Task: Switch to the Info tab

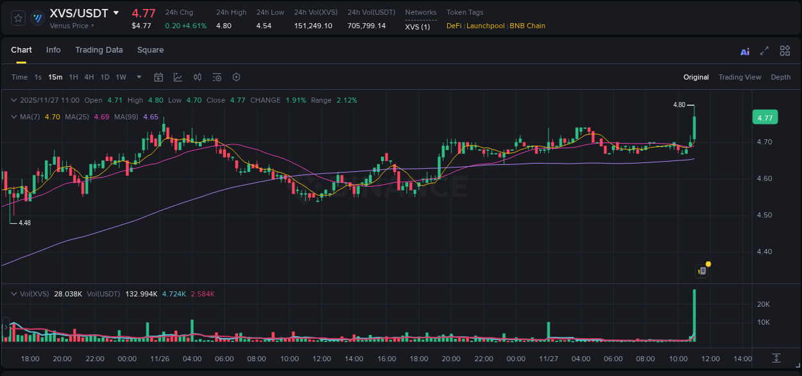Action: (x=53, y=49)
